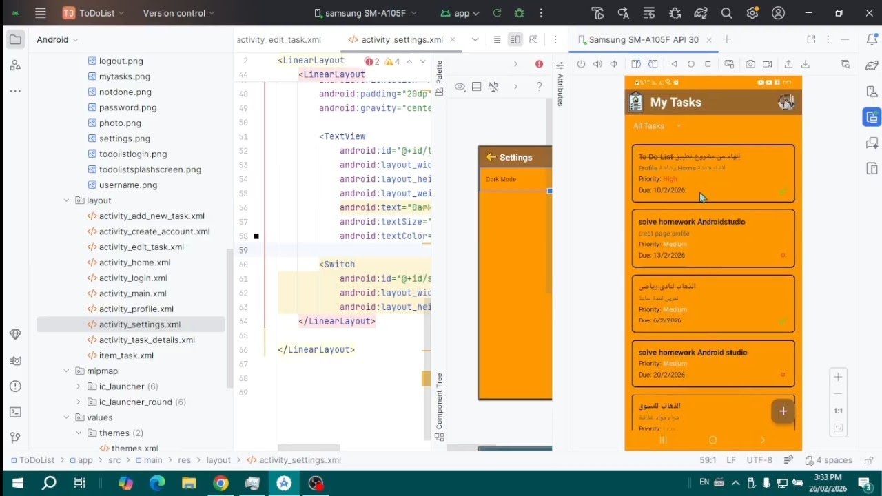Click the red error indicator in design toolbar
The height and width of the screenshot is (496, 882).
pyautogui.click(x=539, y=64)
